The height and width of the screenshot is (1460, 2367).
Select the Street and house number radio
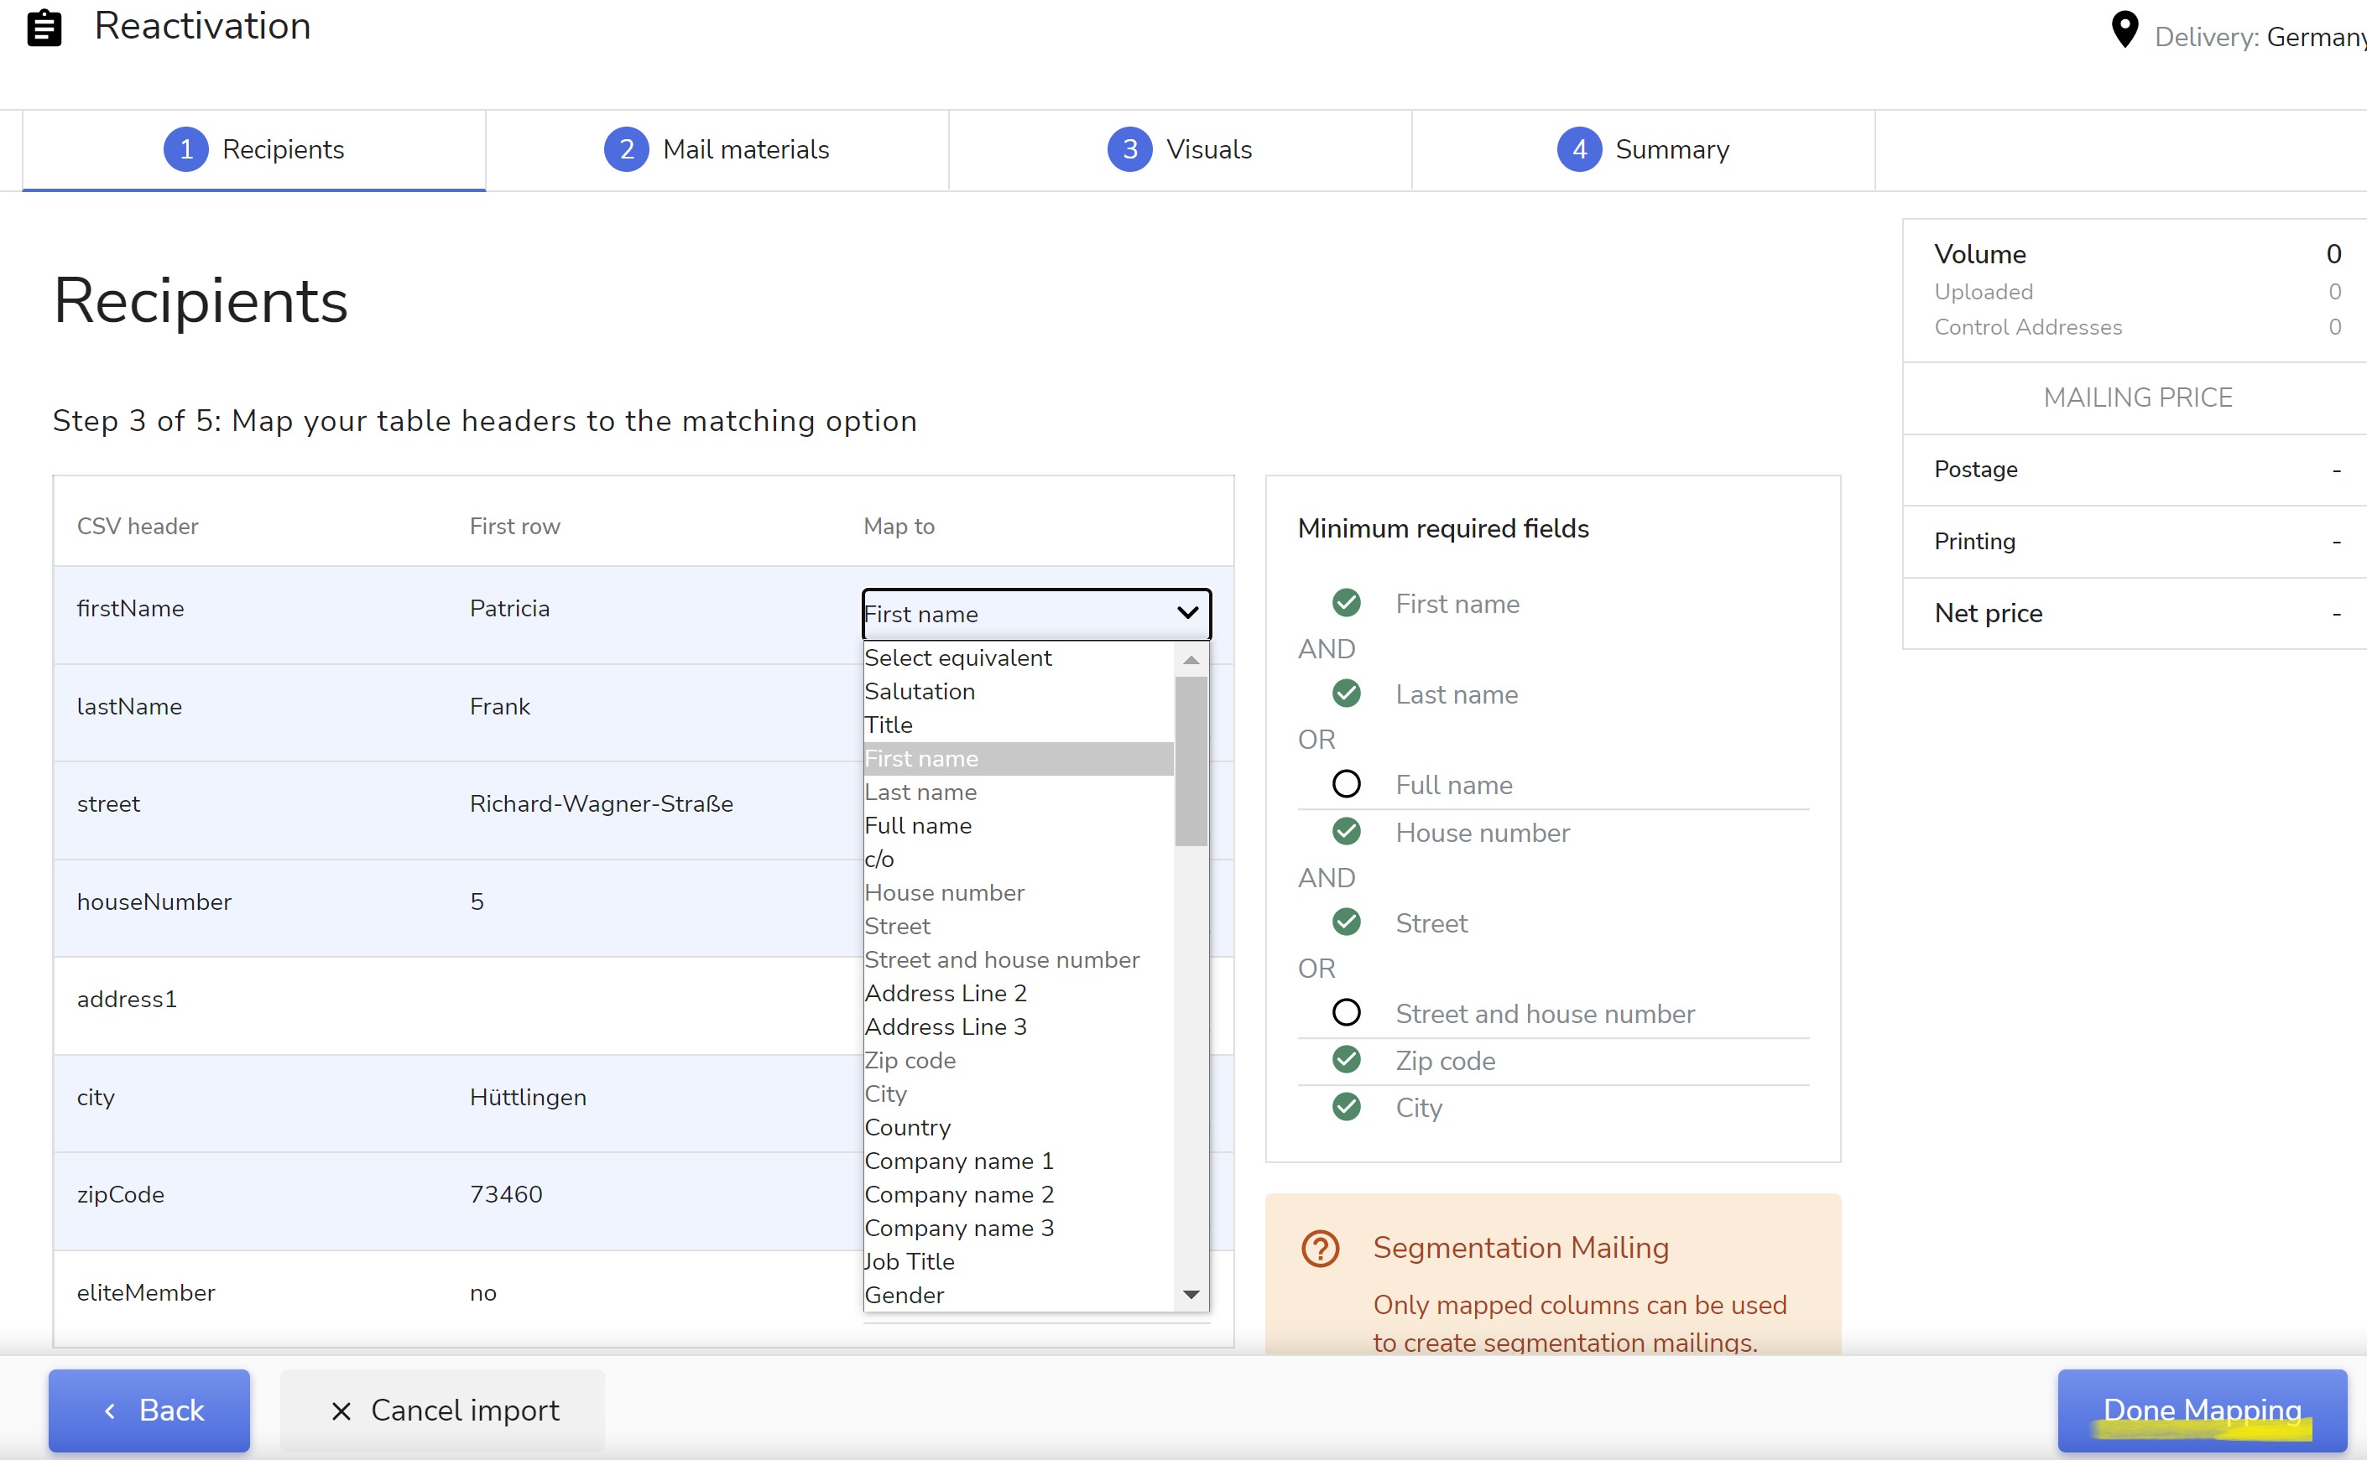coord(1346,1013)
